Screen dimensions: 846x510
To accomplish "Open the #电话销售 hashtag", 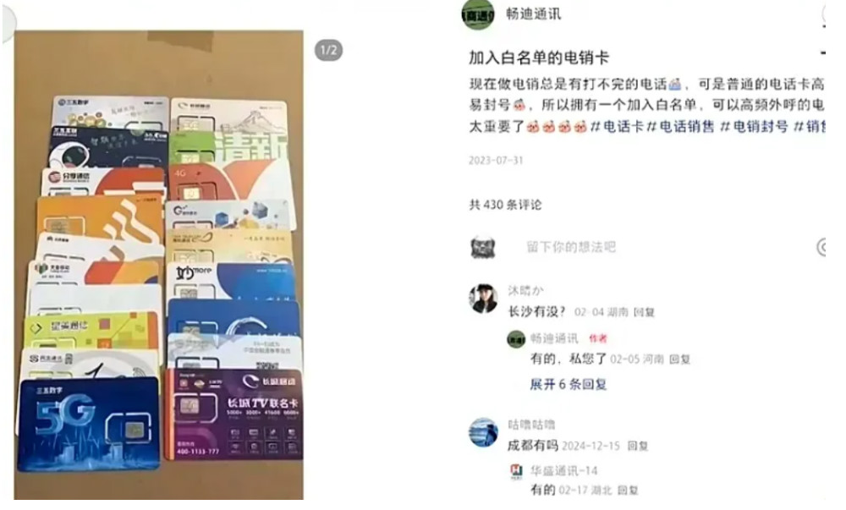I will (x=680, y=127).
